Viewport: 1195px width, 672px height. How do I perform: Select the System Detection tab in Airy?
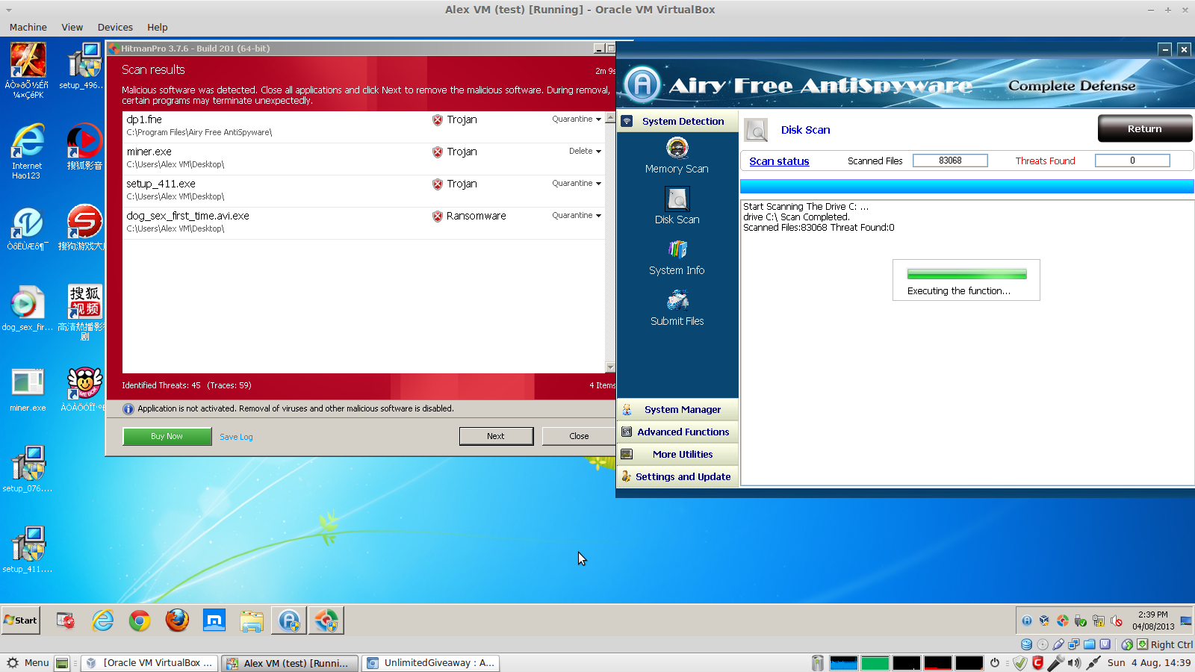(677, 121)
